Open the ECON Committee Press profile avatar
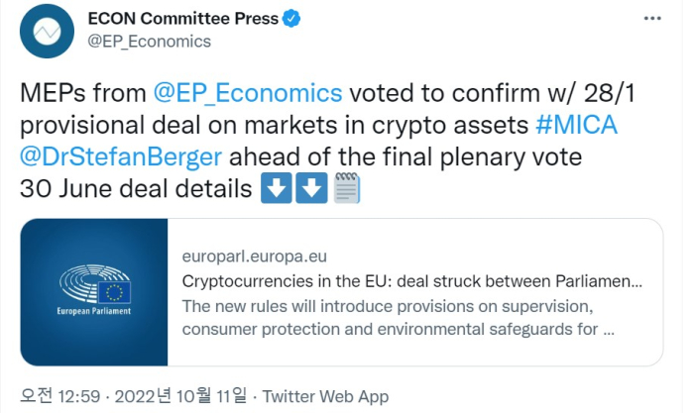The image size is (694, 413). (x=47, y=32)
